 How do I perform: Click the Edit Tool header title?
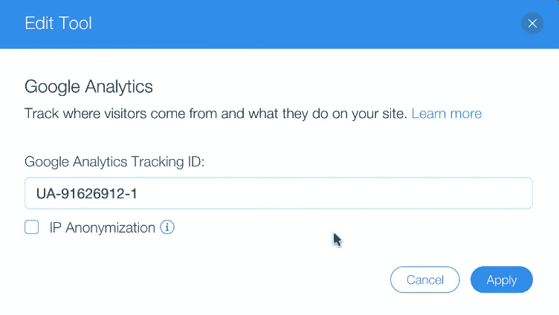click(59, 23)
